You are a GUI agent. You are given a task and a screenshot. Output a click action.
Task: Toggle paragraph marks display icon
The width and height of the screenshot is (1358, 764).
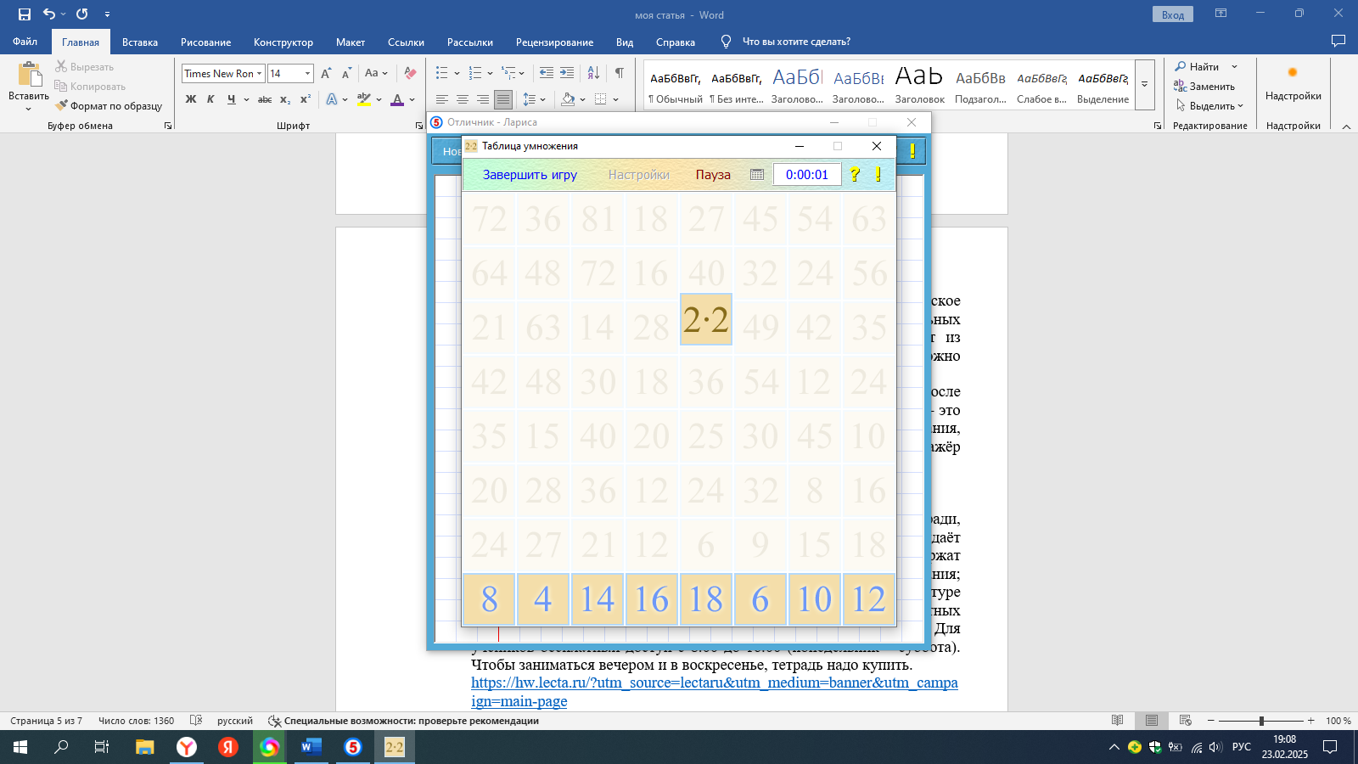(x=620, y=73)
